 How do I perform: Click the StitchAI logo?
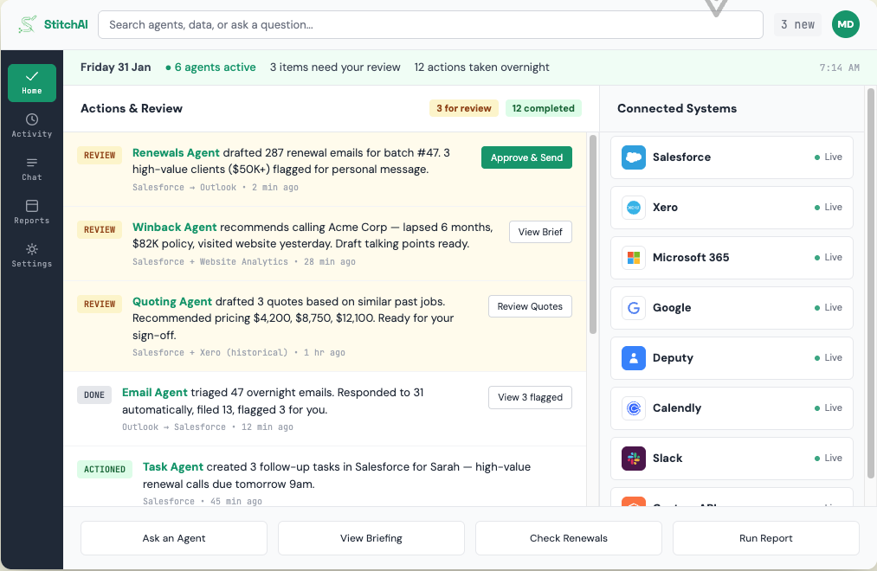[52, 24]
